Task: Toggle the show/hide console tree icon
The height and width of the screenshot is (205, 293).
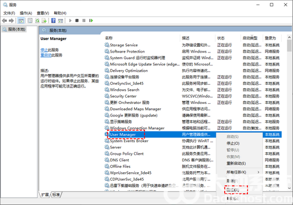Action: pos(21,20)
